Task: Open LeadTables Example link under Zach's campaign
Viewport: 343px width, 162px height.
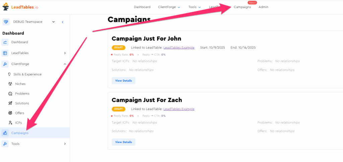Action: (179, 109)
